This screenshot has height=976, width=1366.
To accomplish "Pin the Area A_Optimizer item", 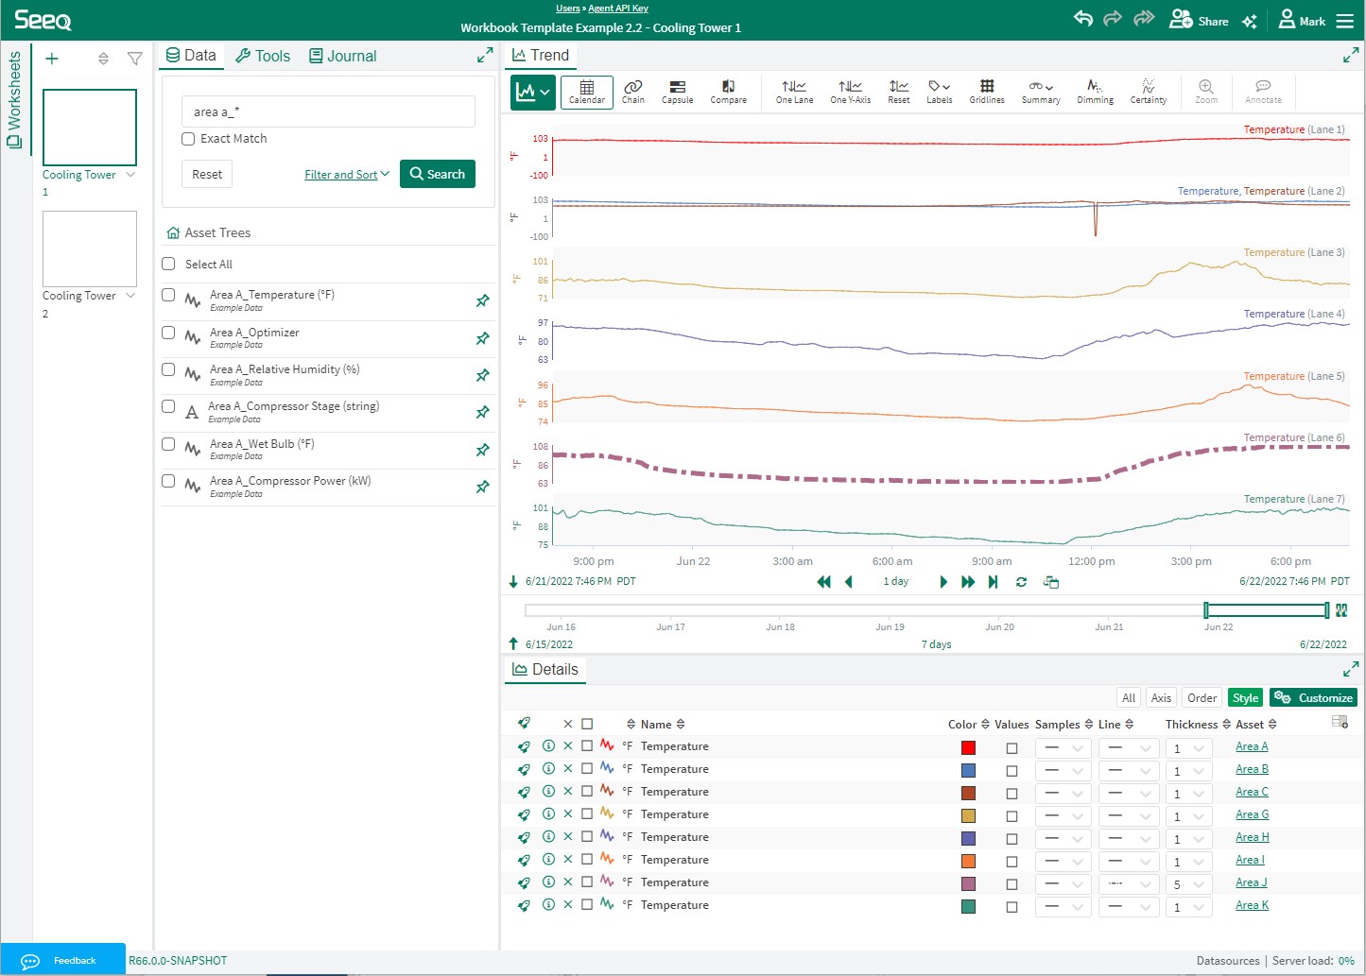I will (482, 338).
